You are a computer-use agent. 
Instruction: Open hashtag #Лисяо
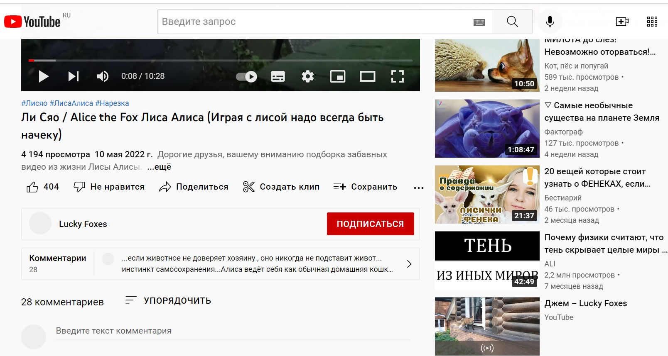click(34, 103)
